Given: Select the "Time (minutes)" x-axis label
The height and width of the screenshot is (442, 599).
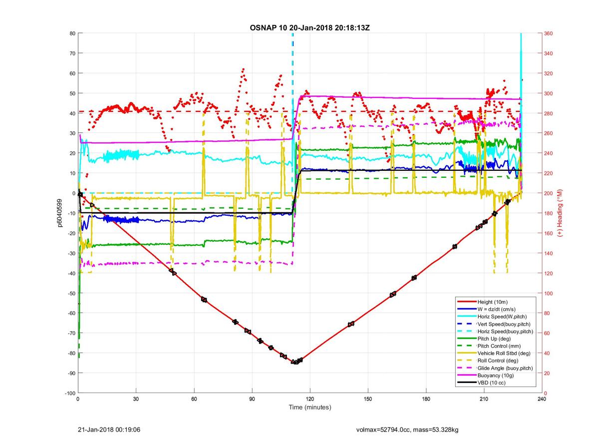Looking at the screenshot, I should (x=309, y=408).
